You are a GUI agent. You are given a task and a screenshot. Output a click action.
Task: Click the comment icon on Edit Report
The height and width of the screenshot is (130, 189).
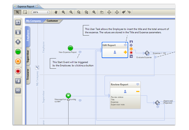125,45
